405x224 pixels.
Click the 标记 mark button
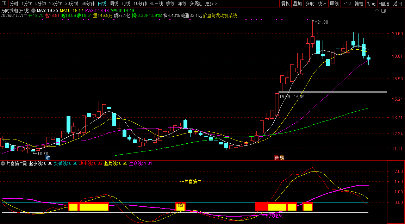coord(371,4)
